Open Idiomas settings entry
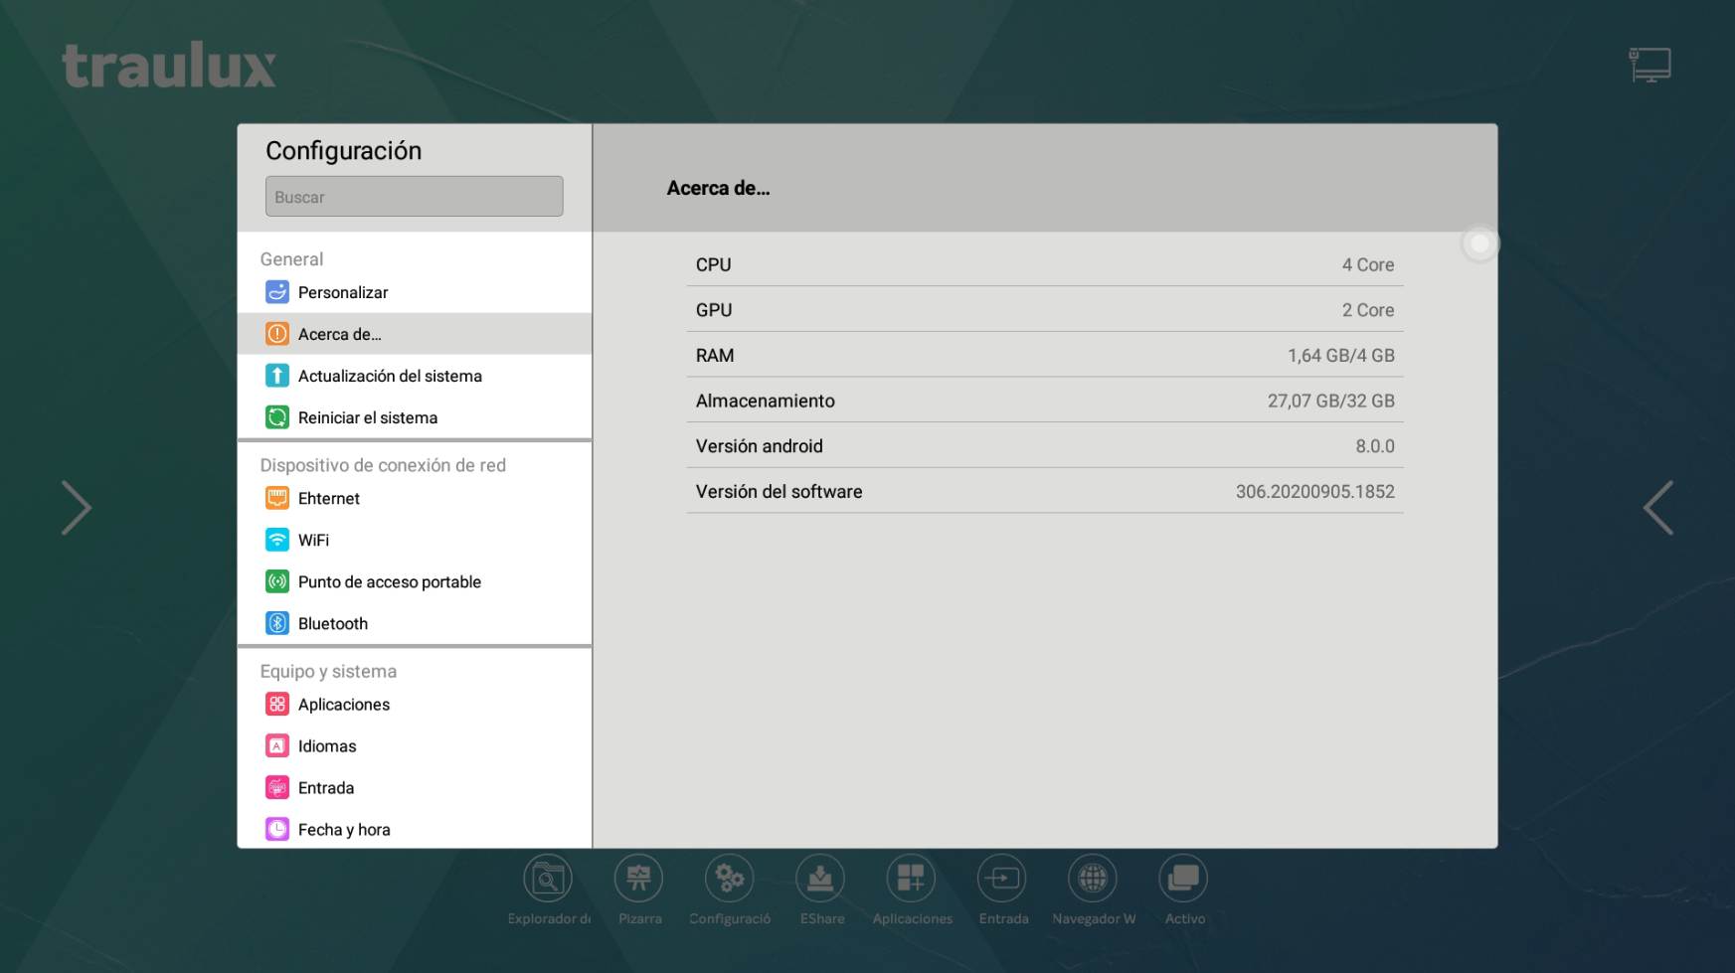 pyautogui.click(x=415, y=746)
